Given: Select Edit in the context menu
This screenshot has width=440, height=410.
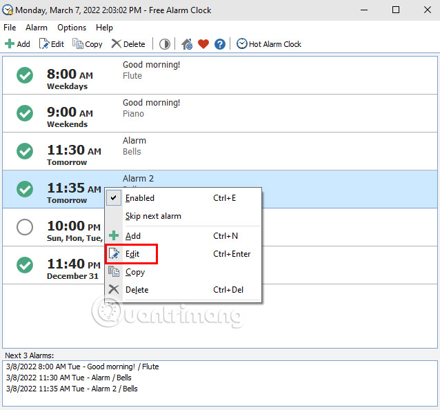Looking at the screenshot, I should [x=132, y=254].
